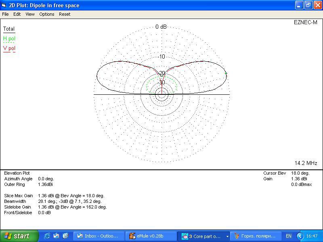Launch the third Quick Launch icon
323x242 pixels.
point(65,236)
